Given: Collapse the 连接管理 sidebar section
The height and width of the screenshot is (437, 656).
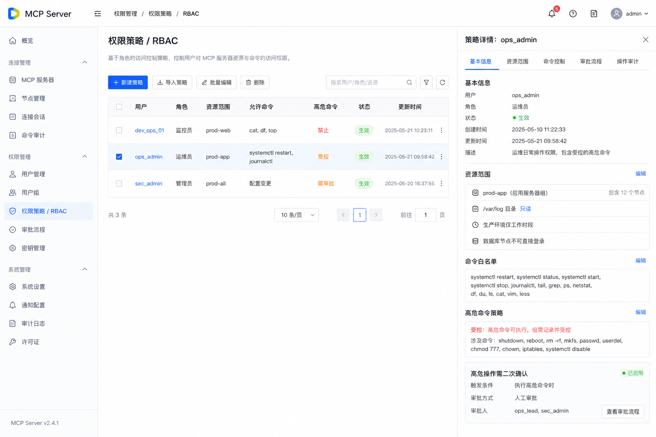Looking at the screenshot, I should coord(85,62).
